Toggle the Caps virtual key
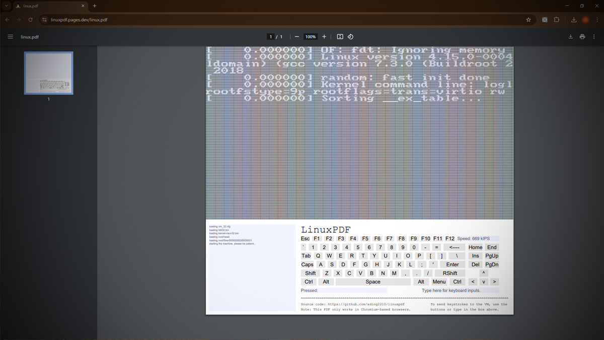 click(307, 264)
